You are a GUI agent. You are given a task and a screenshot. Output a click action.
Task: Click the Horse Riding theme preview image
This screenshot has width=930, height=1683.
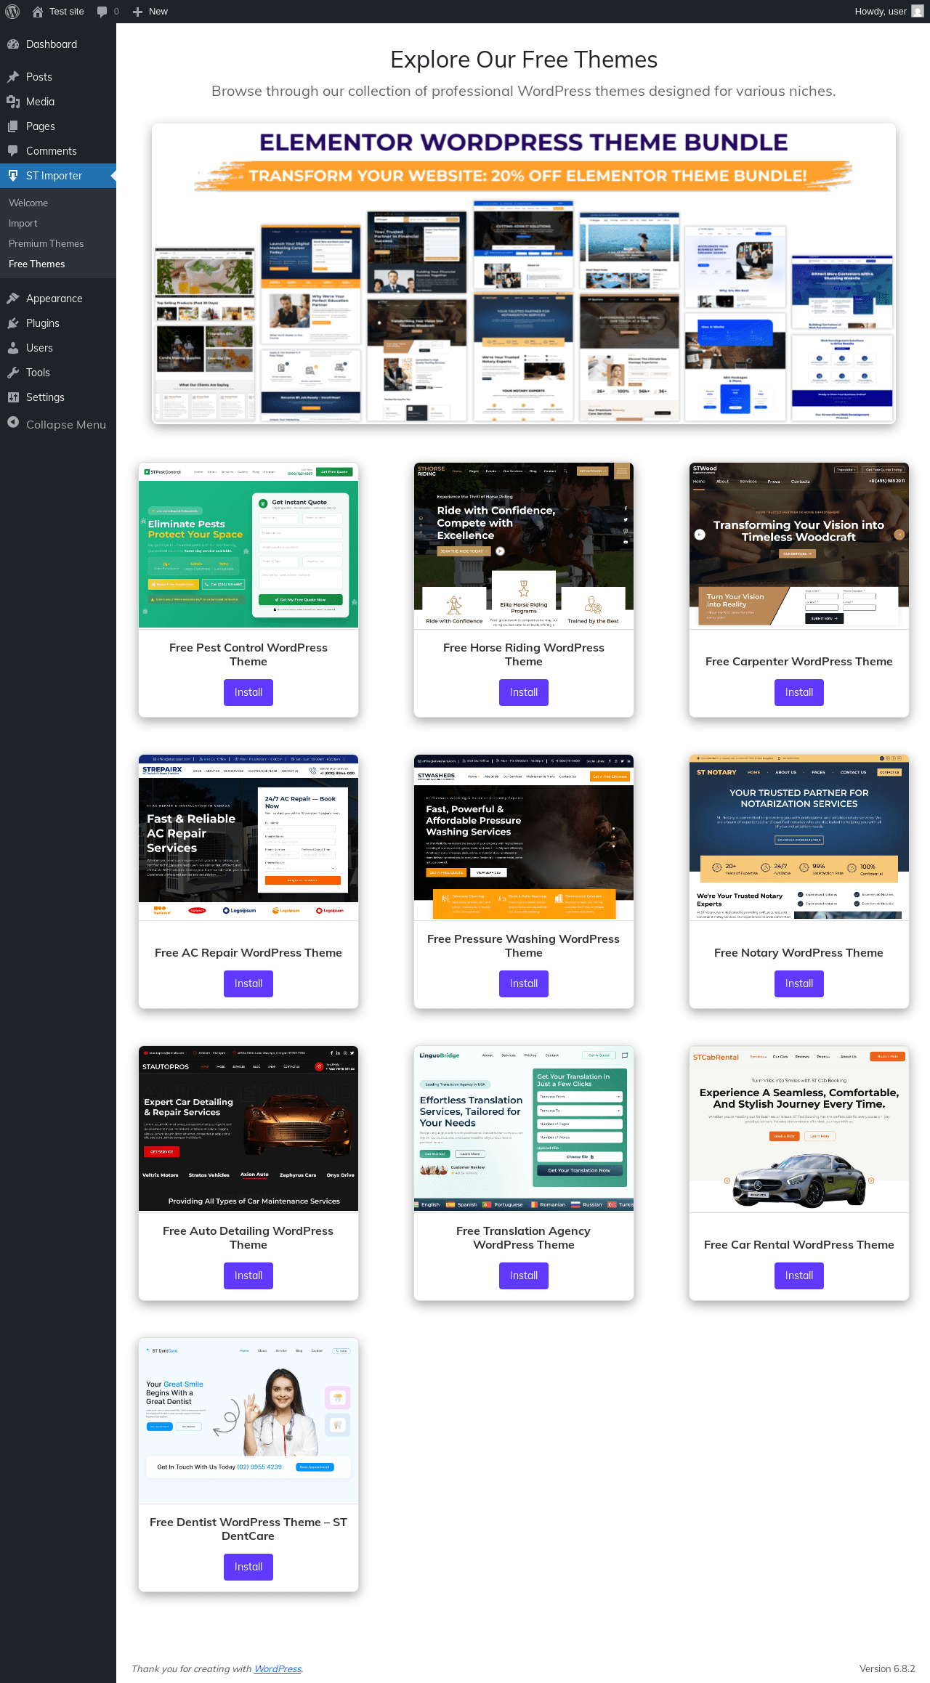pyautogui.click(x=524, y=546)
